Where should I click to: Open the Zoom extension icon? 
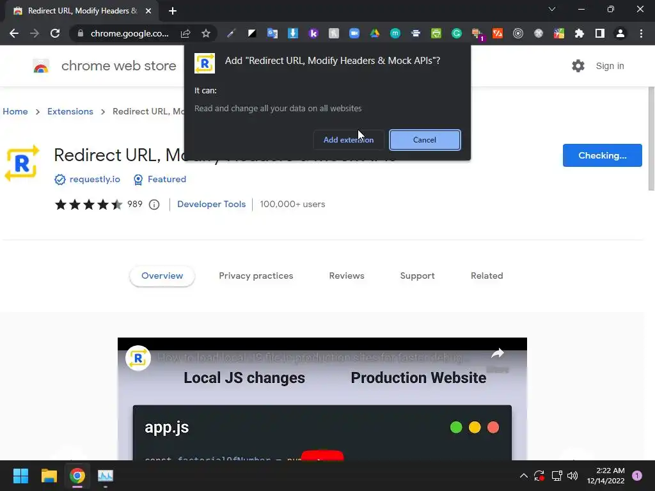354,33
